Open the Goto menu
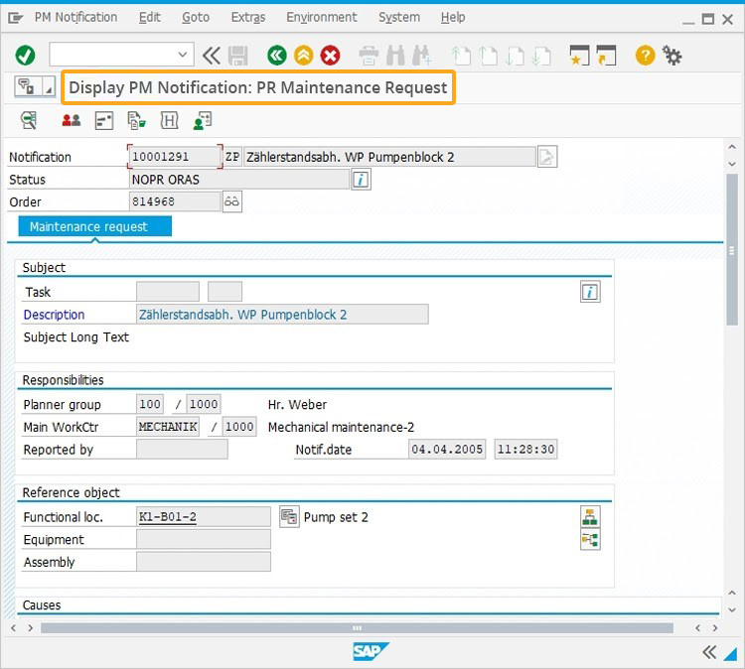This screenshot has width=745, height=669. [x=196, y=18]
